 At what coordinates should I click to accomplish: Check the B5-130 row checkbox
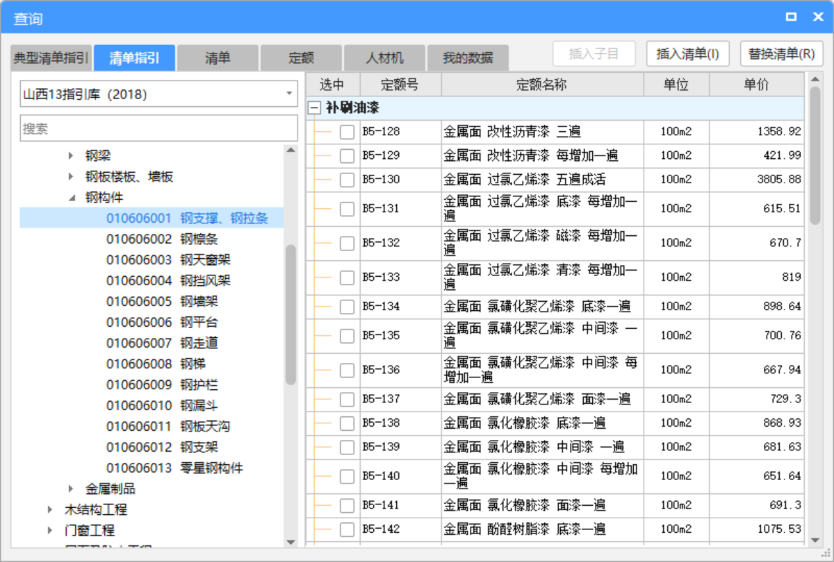point(347,180)
